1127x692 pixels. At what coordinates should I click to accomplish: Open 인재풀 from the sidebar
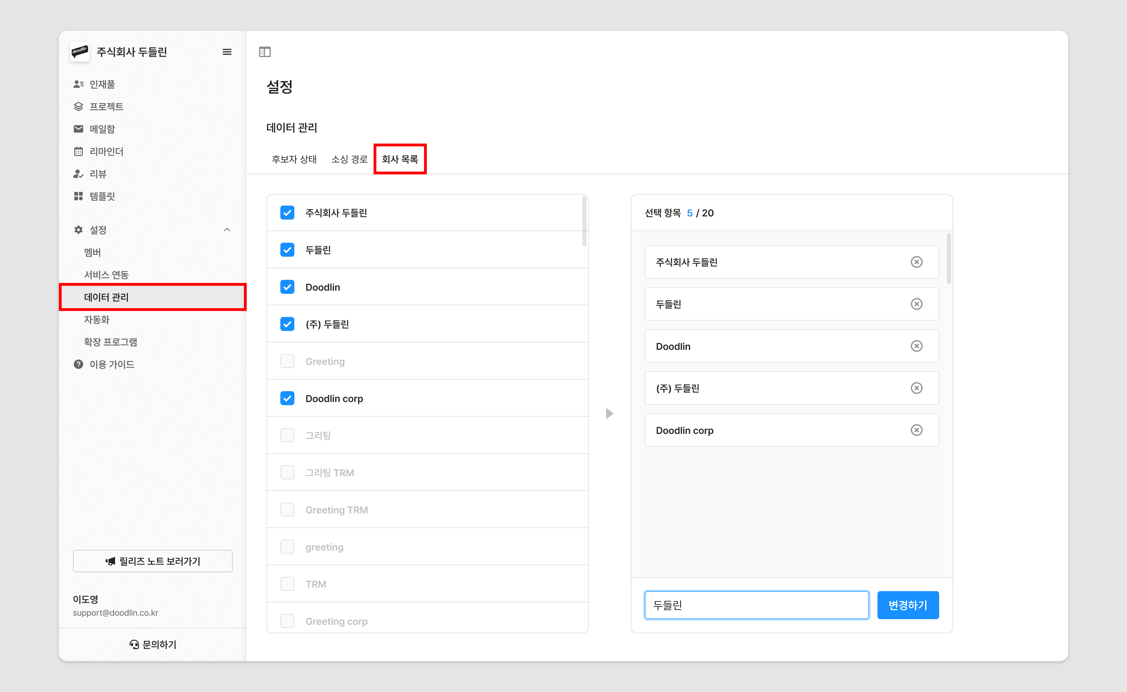102,84
